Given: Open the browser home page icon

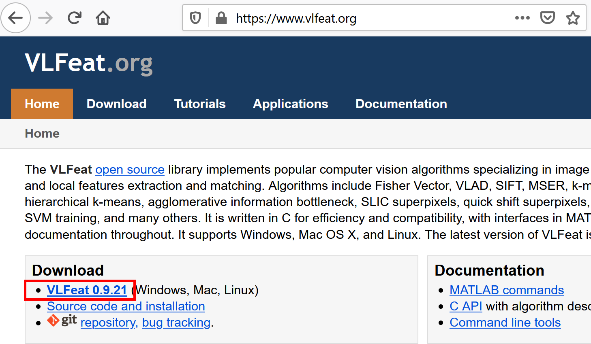Looking at the screenshot, I should pyautogui.click(x=103, y=18).
